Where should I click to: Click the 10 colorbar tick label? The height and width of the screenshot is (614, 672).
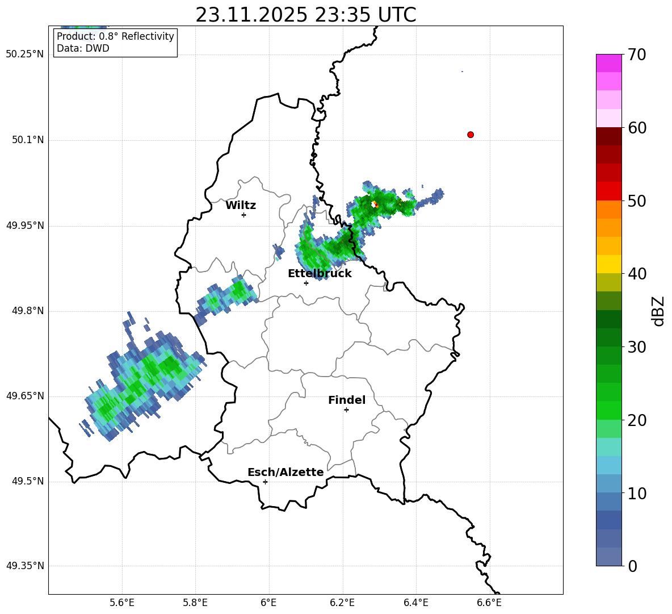point(636,494)
